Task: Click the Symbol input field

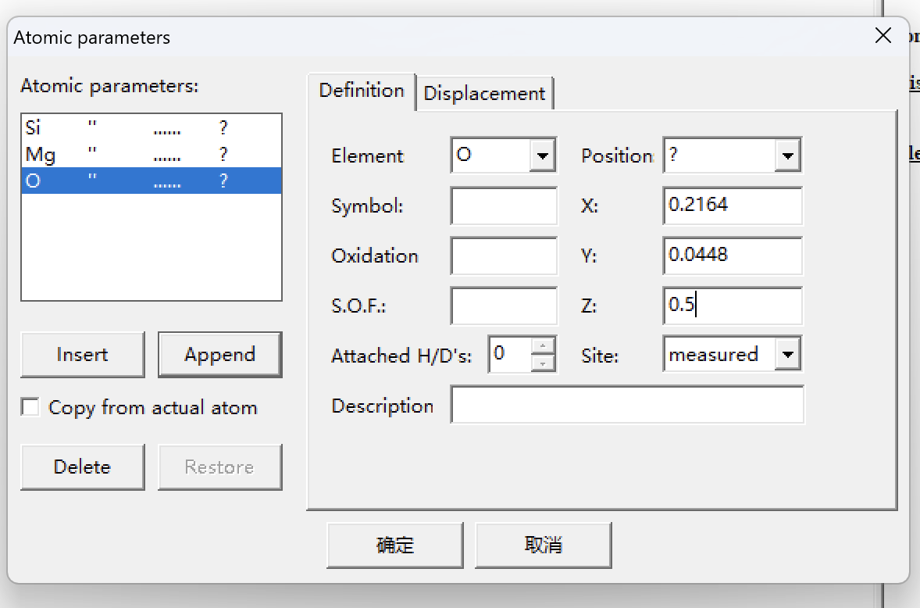Action: (504, 206)
